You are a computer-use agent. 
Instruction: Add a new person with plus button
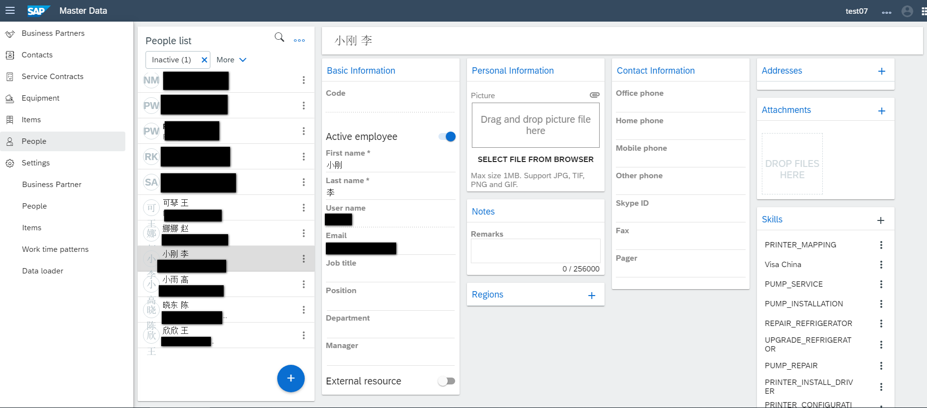[x=291, y=379]
